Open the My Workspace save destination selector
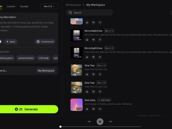 point(46,71)
